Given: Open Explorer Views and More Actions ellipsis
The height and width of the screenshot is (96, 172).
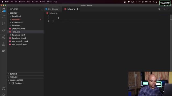Looking at the screenshot, I should [x=40, y=9].
